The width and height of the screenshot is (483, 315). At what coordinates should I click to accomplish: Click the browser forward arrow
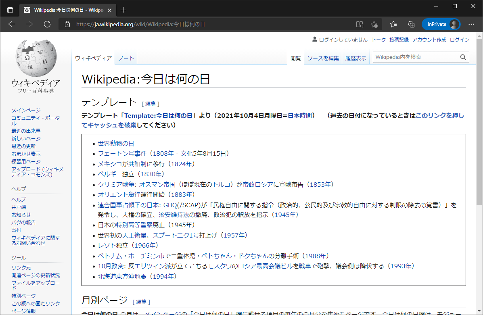click(29, 24)
